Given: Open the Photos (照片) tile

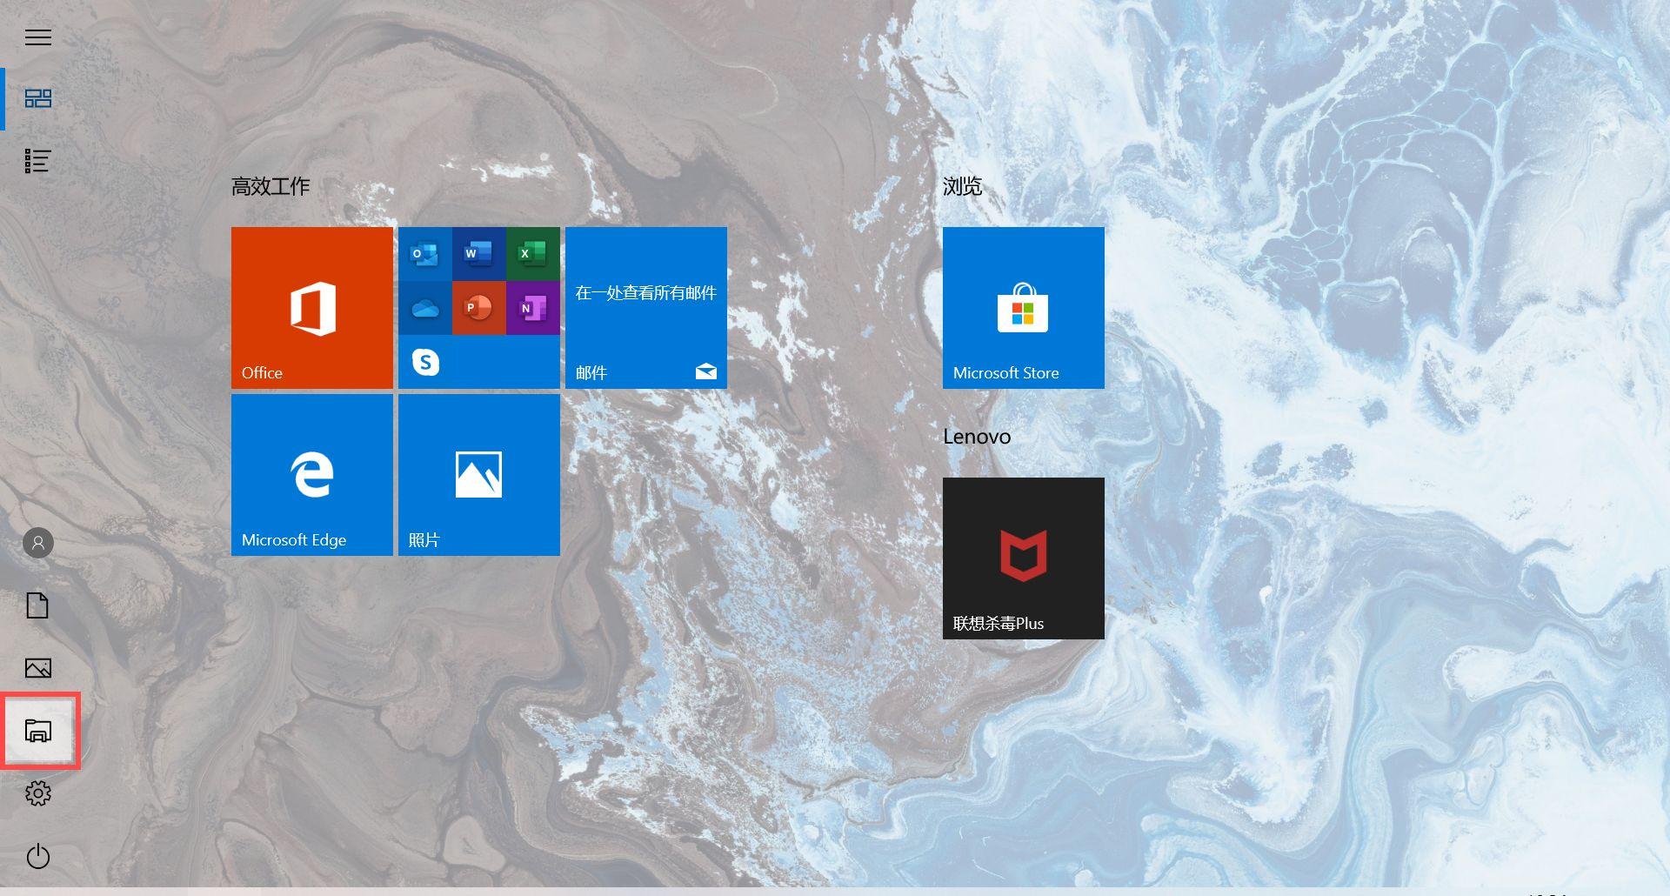Looking at the screenshot, I should tap(479, 475).
